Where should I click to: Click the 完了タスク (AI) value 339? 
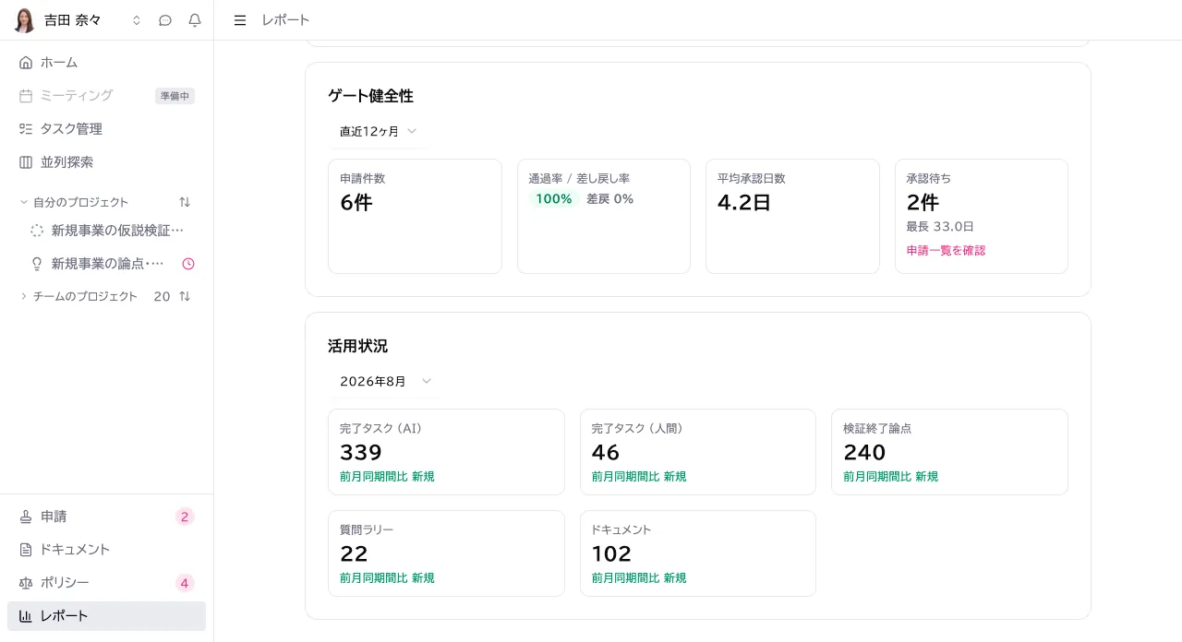tap(361, 453)
